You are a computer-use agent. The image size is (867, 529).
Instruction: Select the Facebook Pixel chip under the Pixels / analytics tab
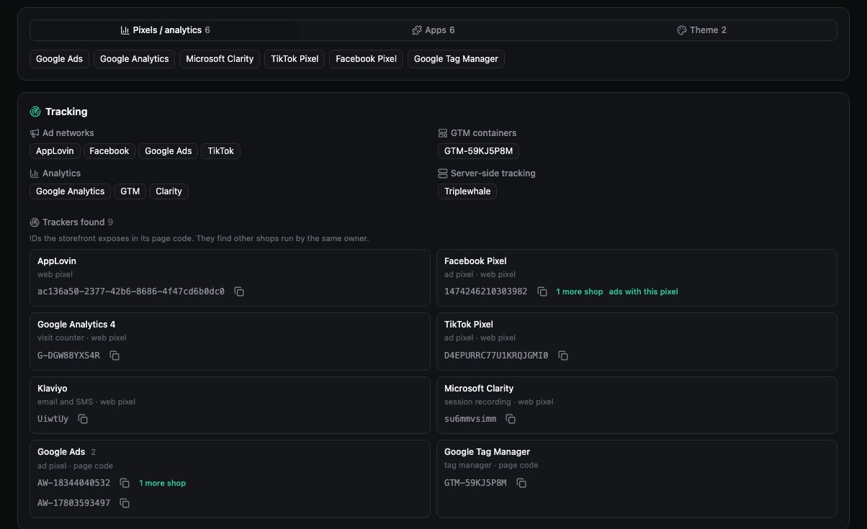click(x=366, y=59)
